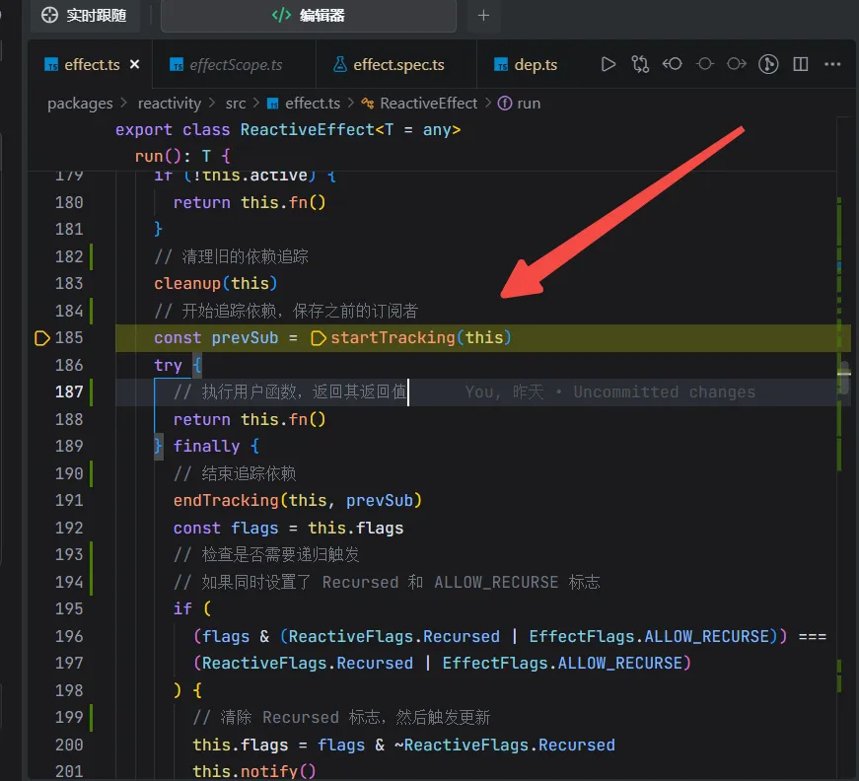859x781 pixels.
Task: Click line number 200
Action: pos(69,745)
